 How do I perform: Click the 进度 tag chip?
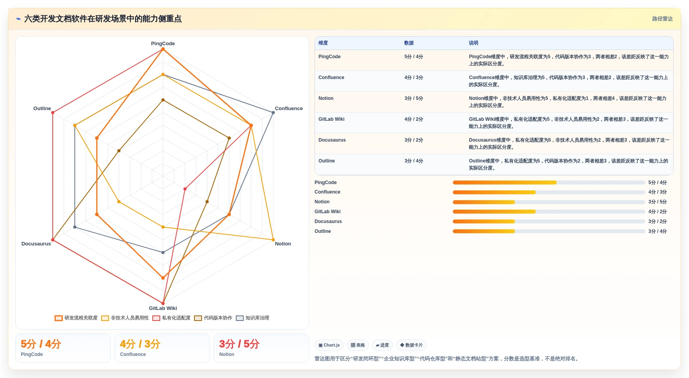pyautogui.click(x=382, y=345)
